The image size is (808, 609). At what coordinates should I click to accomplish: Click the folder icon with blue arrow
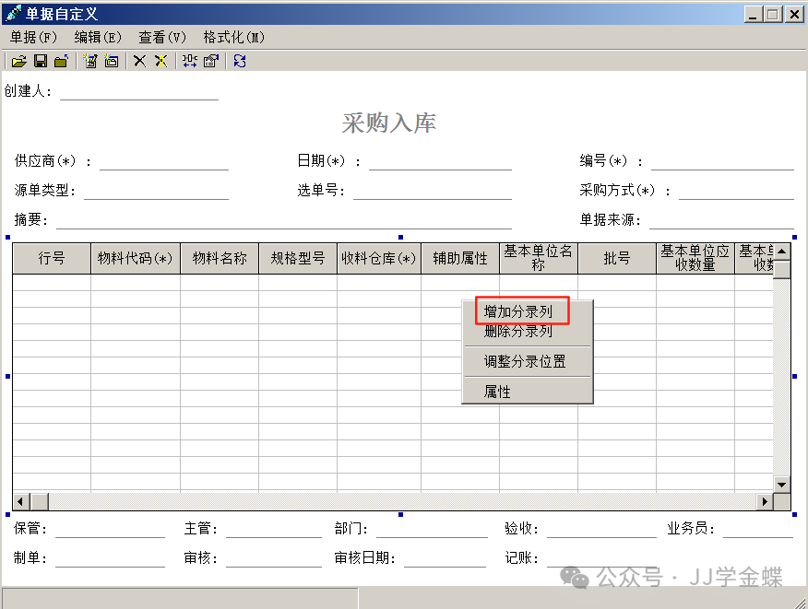coord(61,61)
